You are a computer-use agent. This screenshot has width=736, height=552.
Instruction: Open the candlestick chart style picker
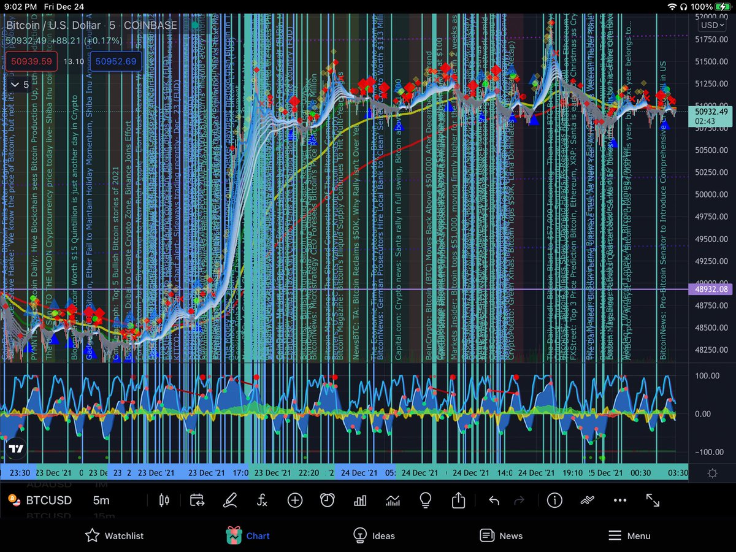point(164,500)
